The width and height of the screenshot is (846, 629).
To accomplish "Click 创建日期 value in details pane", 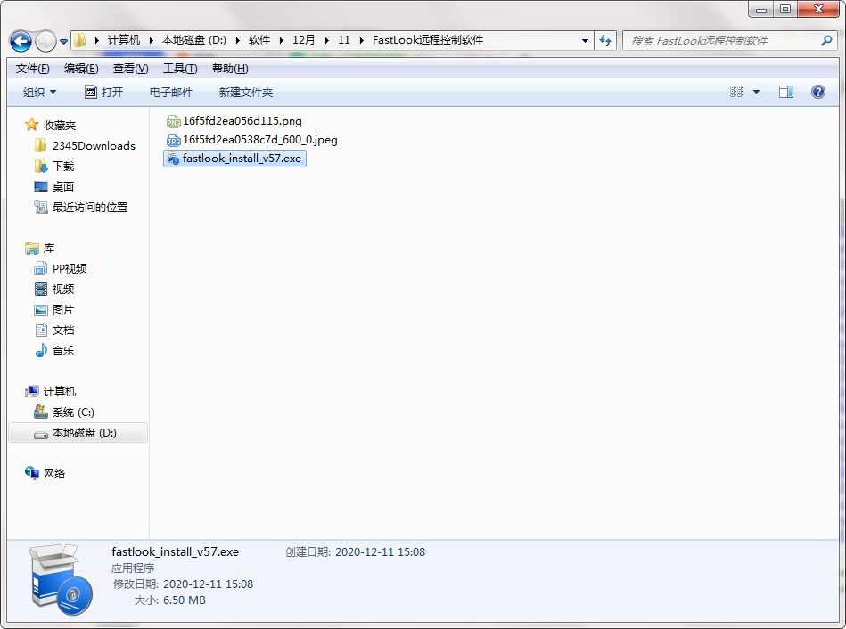I will pos(381,552).
